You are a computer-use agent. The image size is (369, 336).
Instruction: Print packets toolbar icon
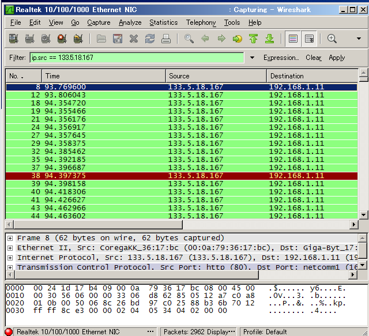(166, 39)
